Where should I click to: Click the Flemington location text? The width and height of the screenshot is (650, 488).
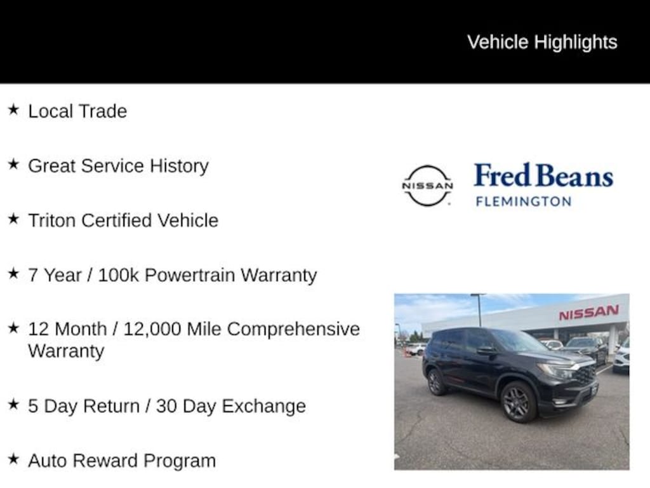coord(523,201)
